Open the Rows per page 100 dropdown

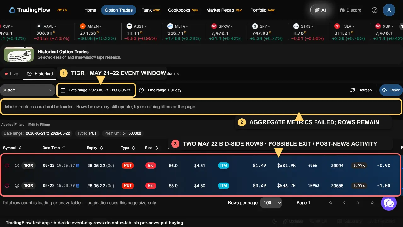pyautogui.click(x=271, y=203)
